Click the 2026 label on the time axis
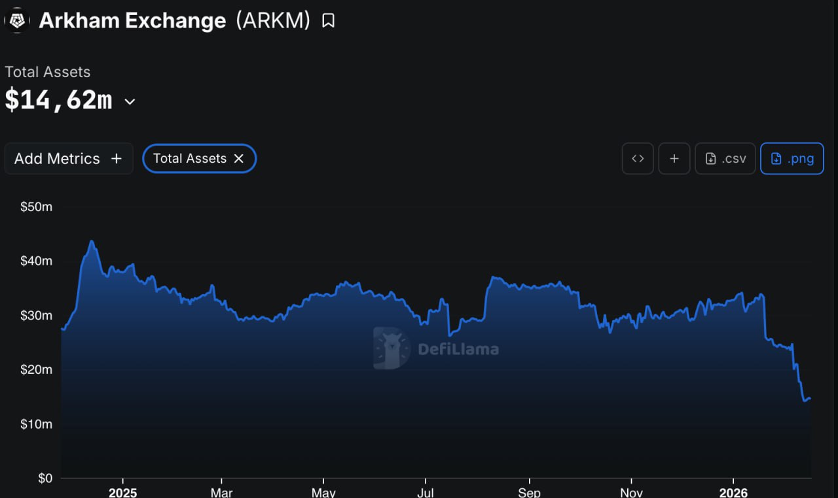838x498 pixels. [x=732, y=491]
